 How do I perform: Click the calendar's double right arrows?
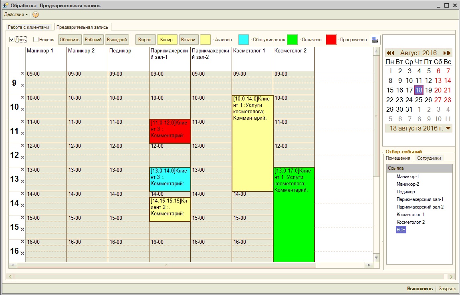pyautogui.click(x=447, y=53)
